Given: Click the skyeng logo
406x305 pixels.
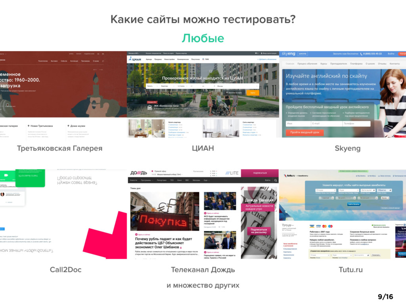Looking at the screenshot, I should coord(288,54).
